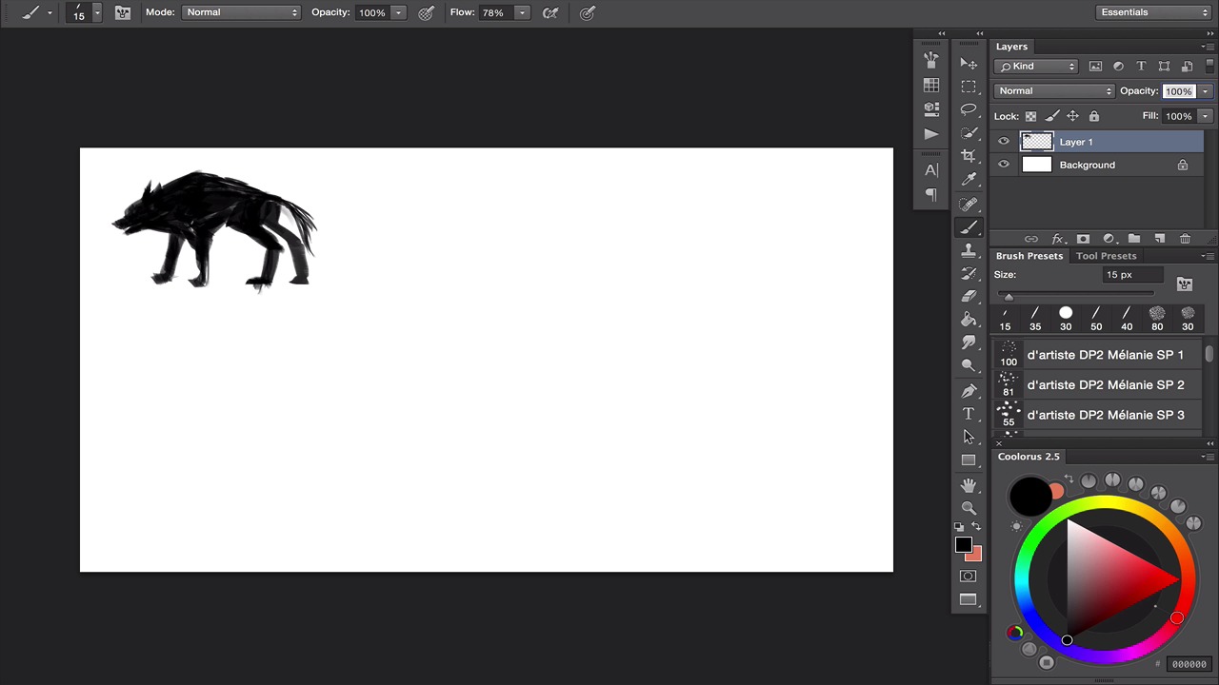Screen dimensions: 1219x685
Task: Open the Layers panel flyout menu
Action: pos(1208,47)
